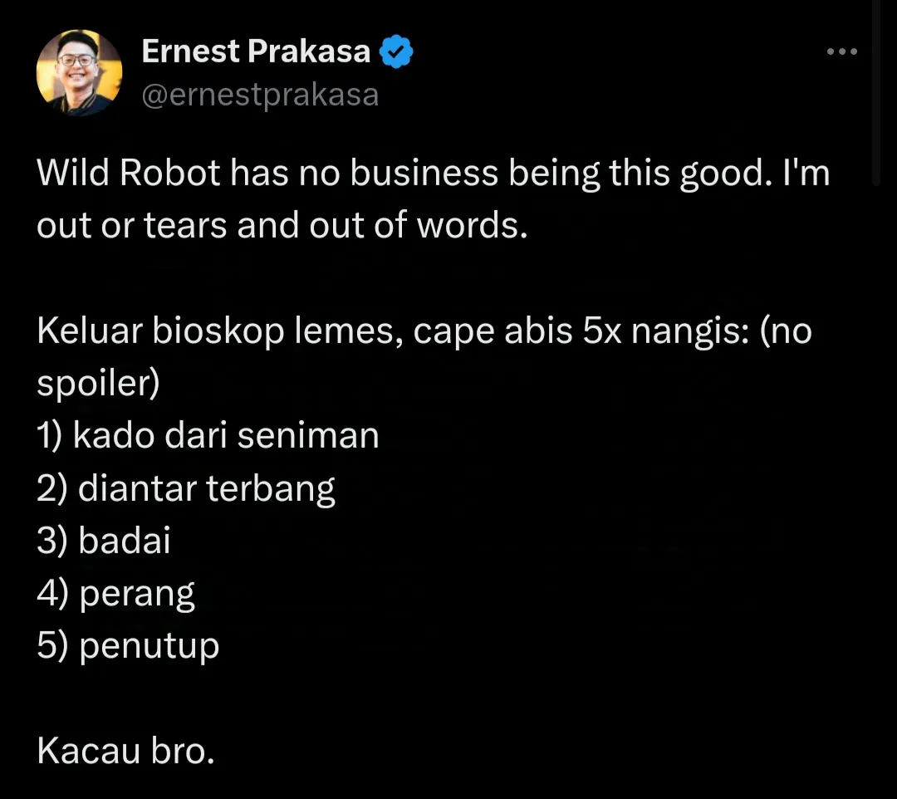The height and width of the screenshot is (799, 897).
Task: Click list item 1) kado dari seniman
Action: tap(207, 435)
